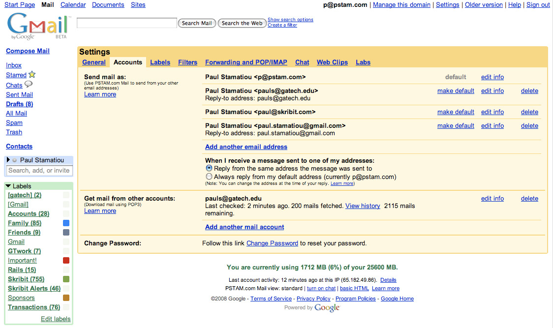The width and height of the screenshot is (553, 328).
Task: Click the gray-blue swatch for Friends label
Action: tap(66, 233)
